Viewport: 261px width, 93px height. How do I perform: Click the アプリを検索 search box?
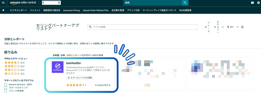pos(143,27)
